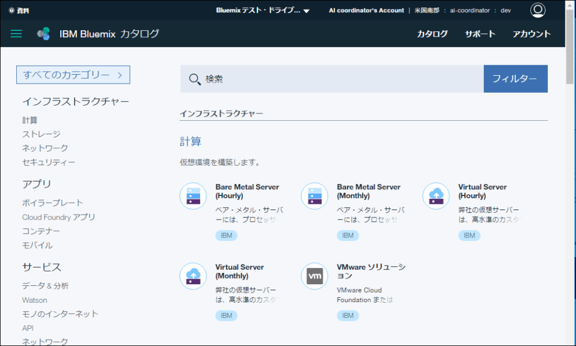Select モバイル in the sidebar
The height and width of the screenshot is (346, 576).
(x=38, y=245)
